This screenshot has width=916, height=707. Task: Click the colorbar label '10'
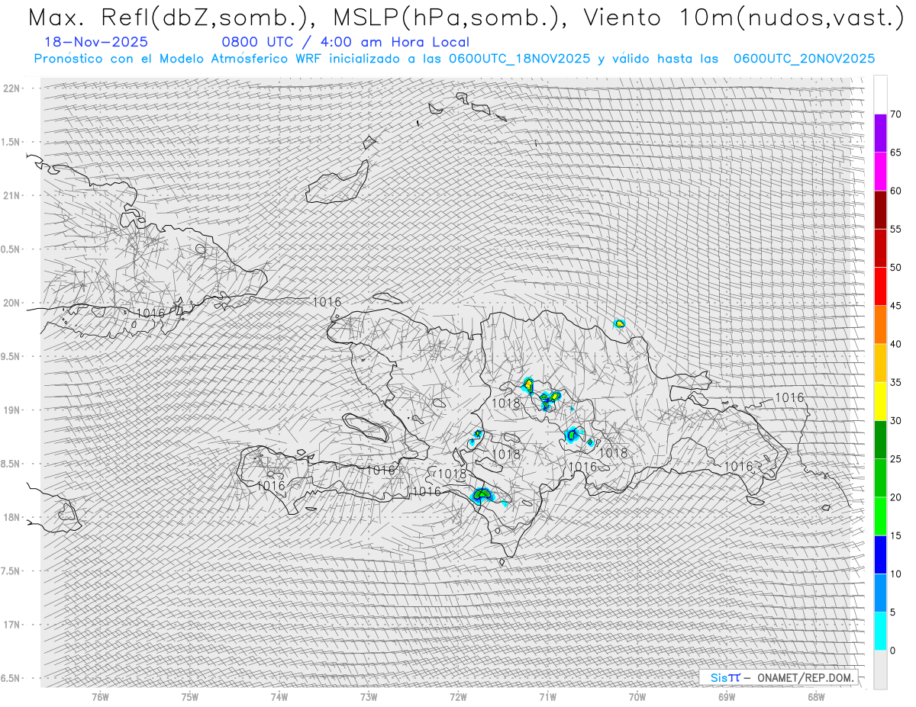[x=895, y=574]
